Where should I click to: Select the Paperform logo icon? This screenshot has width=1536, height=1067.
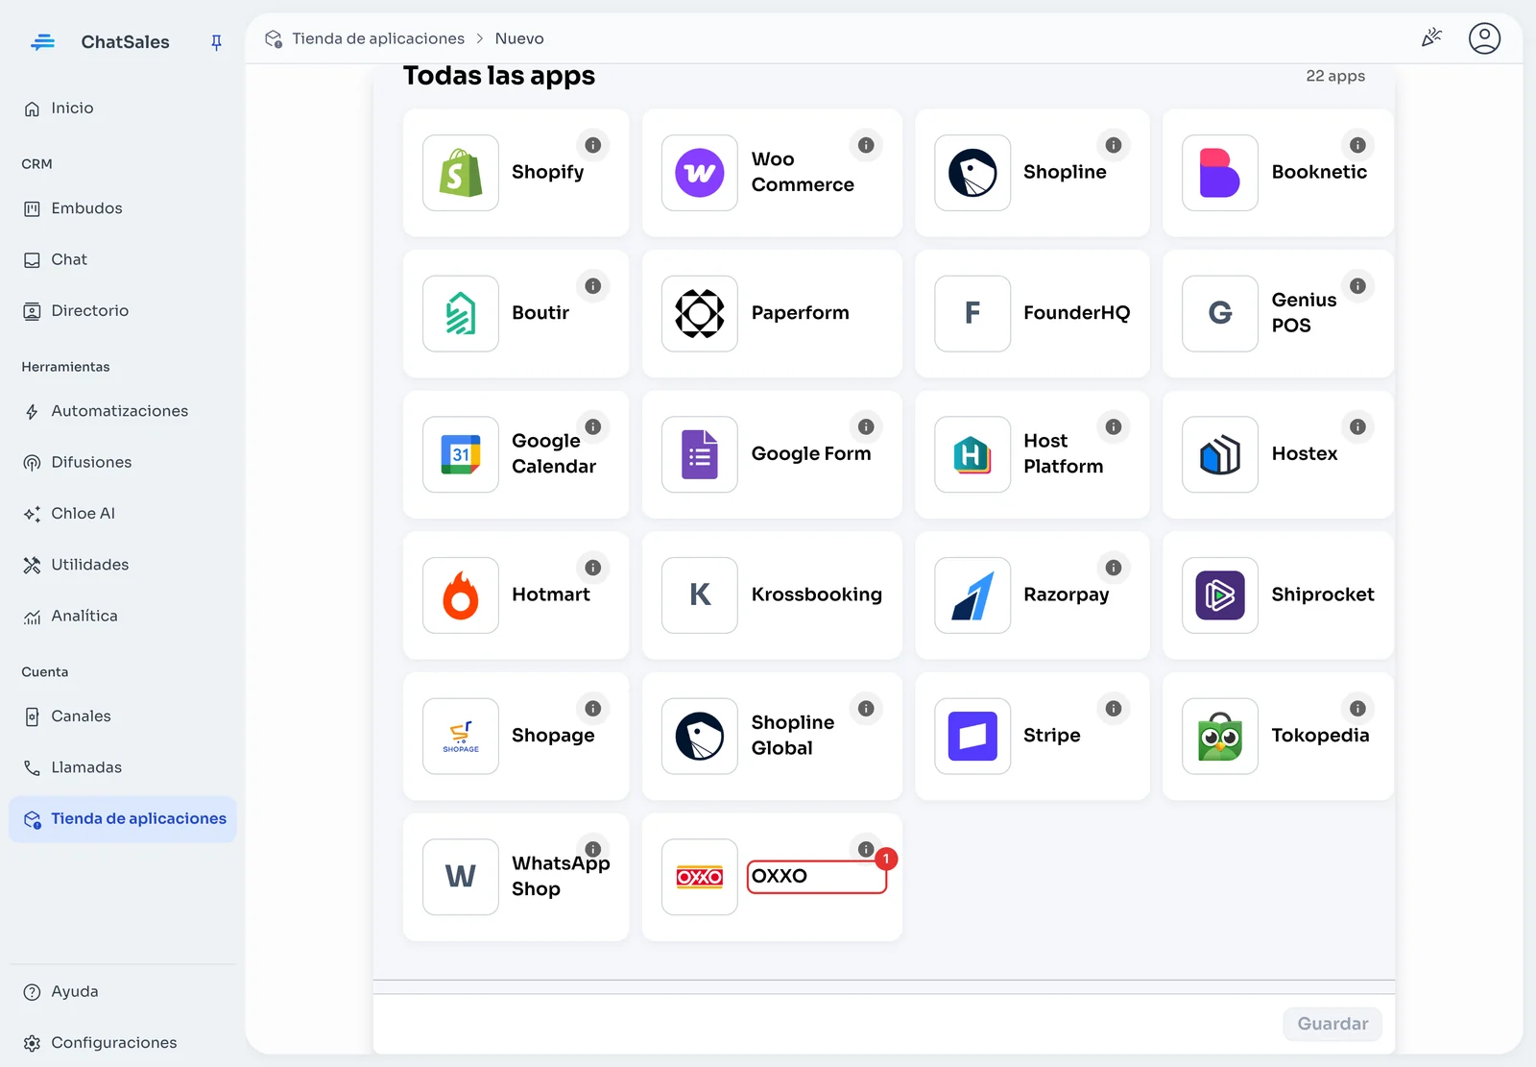[700, 314]
